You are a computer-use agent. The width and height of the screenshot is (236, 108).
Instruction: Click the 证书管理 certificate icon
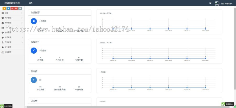coord(3,47)
